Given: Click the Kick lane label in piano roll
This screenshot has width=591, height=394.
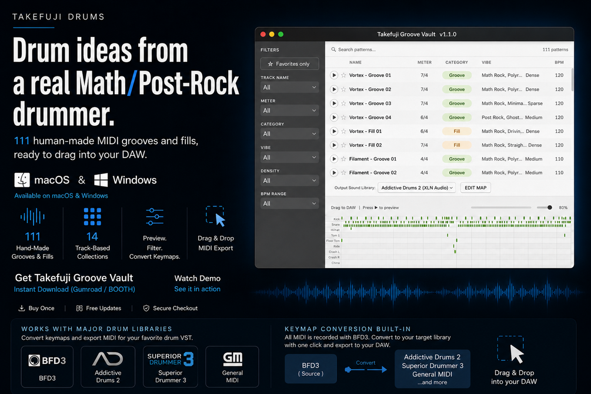Looking at the screenshot, I should point(336,219).
